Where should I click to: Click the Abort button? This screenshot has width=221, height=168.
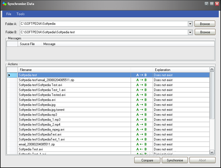tap(202, 160)
